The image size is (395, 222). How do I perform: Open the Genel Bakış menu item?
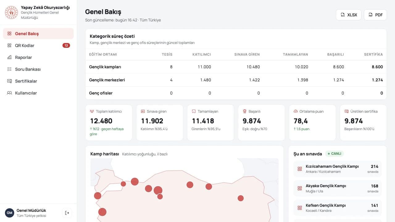pos(38,34)
